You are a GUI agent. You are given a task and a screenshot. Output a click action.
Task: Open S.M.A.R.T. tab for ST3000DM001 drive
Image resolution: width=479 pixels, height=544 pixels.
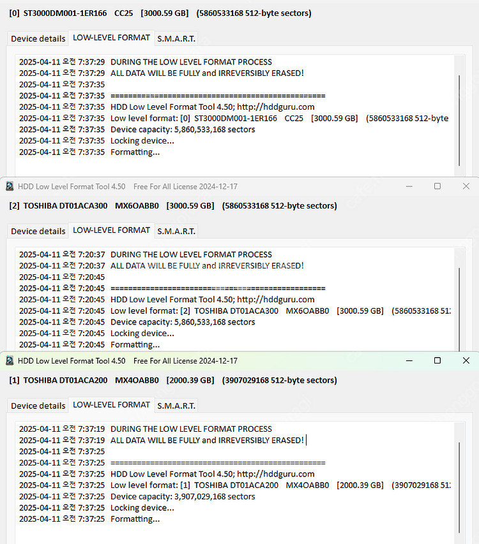tap(176, 38)
